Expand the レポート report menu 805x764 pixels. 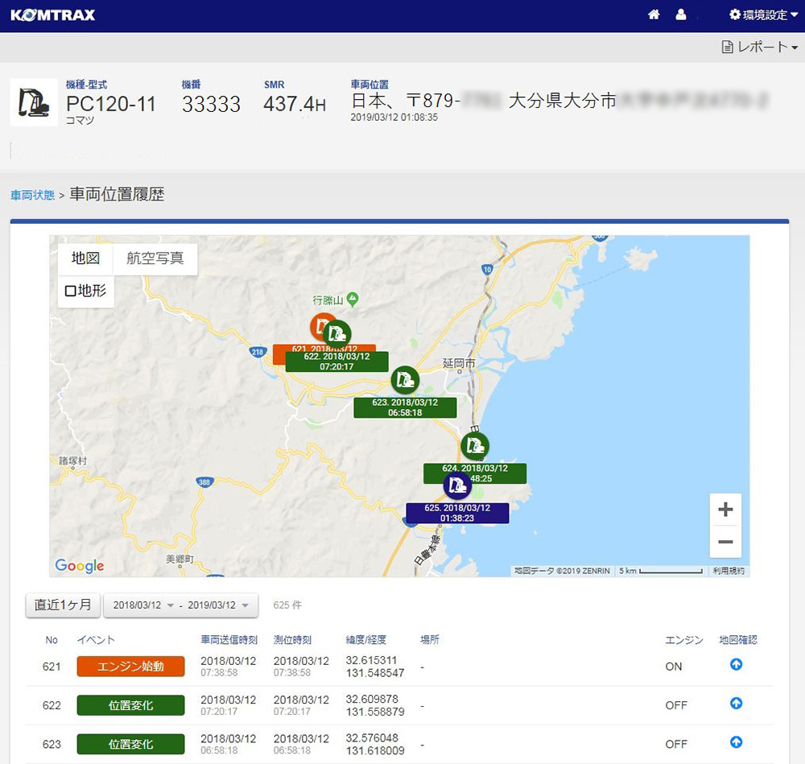click(759, 47)
